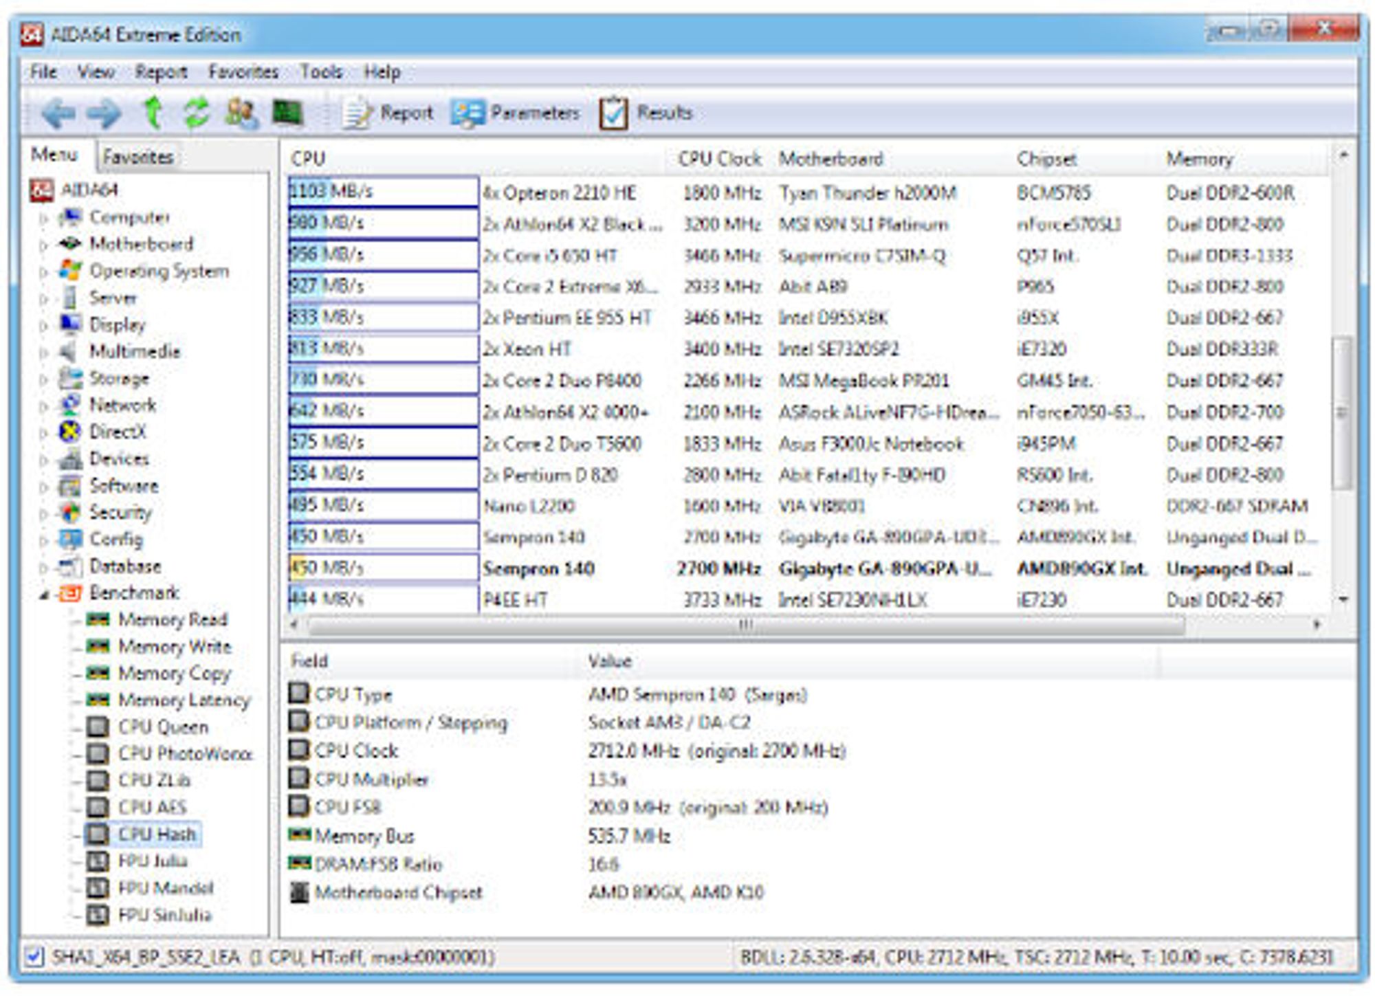Image resolution: width=1375 pixels, height=996 pixels.
Task: Select the Display tree icon
Action: coord(70,324)
